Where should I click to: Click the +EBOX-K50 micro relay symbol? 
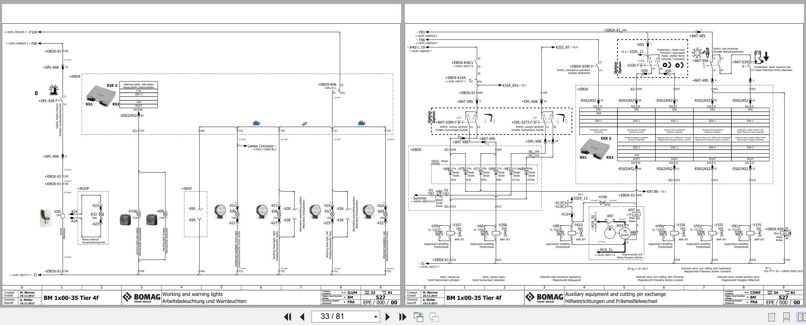(x=786, y=233)
